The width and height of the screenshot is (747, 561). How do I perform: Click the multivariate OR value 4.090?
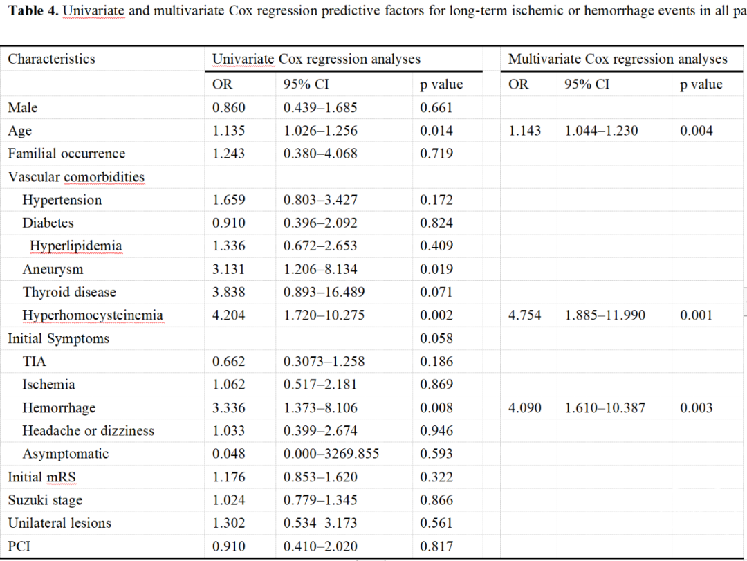pyautogui.click(x=524, y=408)
